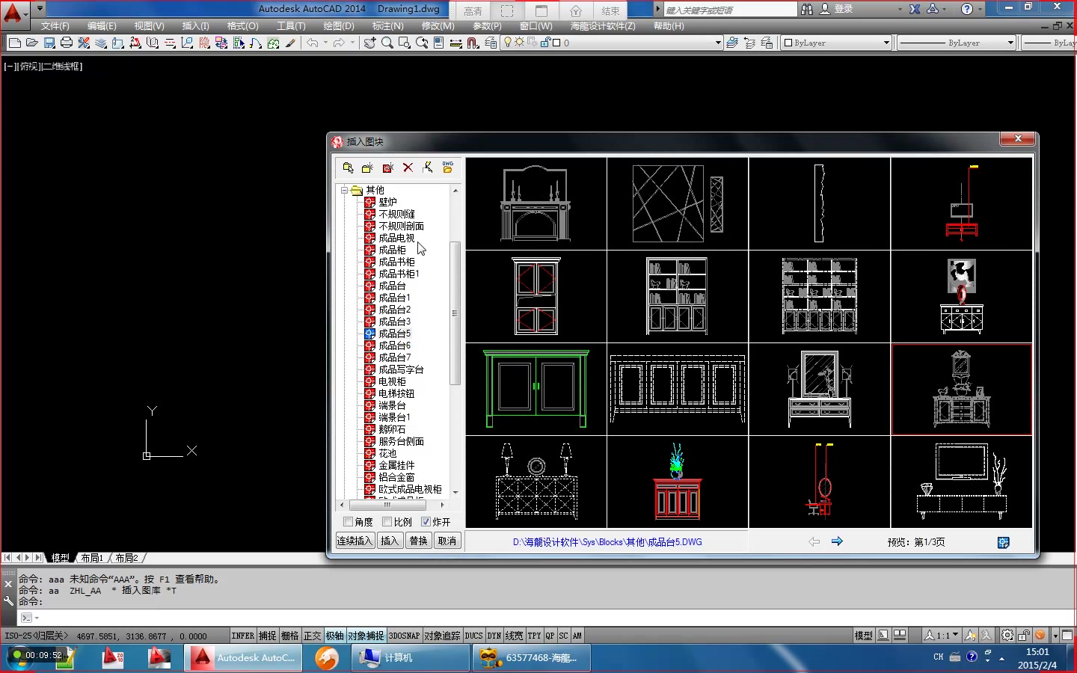Open the 文件(F) menu

[55, 26]
